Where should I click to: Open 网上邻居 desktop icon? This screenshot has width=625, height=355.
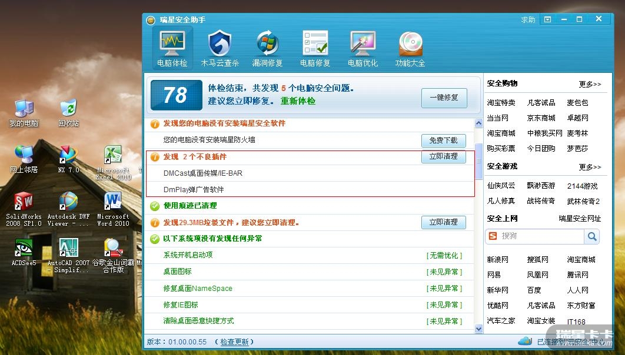24,159
